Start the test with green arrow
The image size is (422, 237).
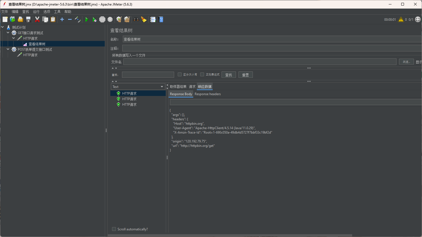[x=87, y=19]
